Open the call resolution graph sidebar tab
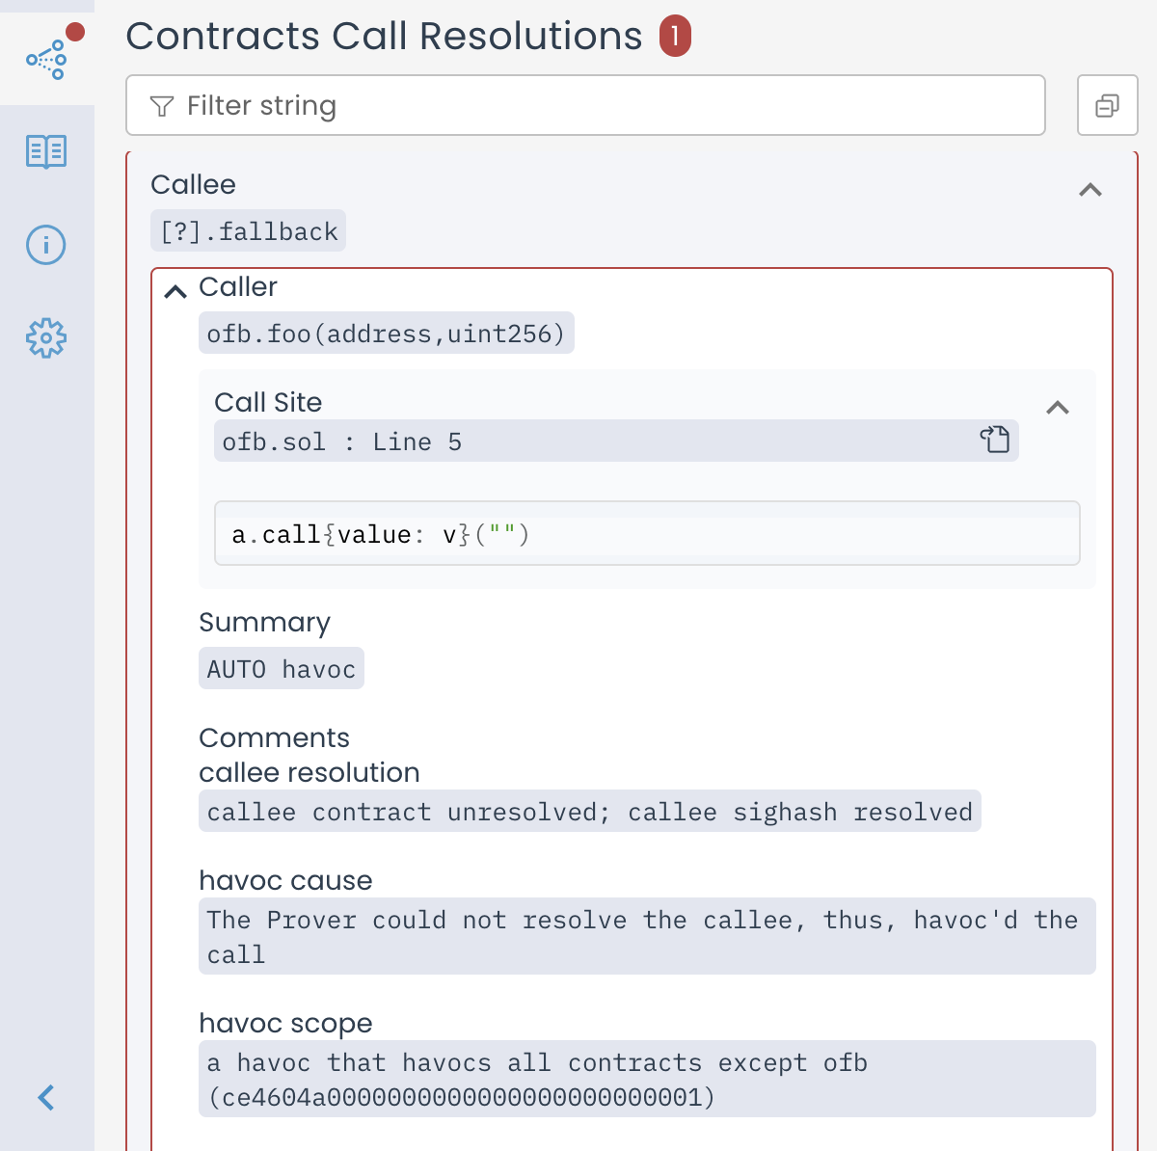 (46, 58)
